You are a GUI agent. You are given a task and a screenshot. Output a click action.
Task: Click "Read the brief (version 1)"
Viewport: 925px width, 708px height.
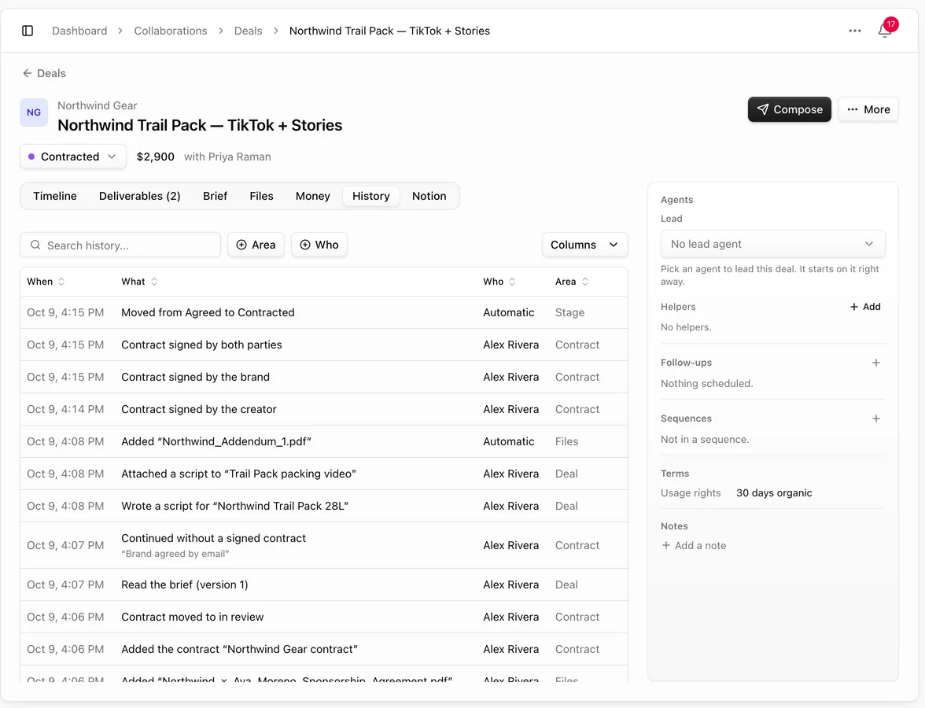coord(185,584)
